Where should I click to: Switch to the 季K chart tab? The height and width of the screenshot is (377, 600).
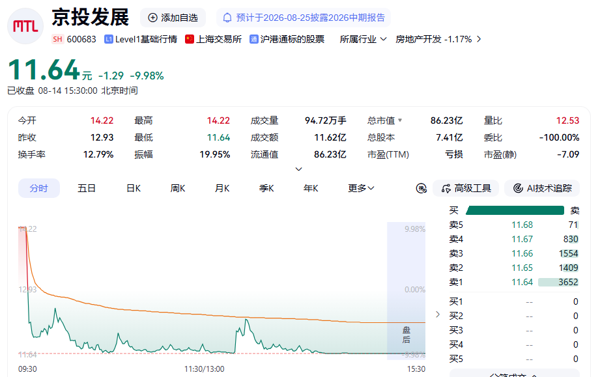click(x=266, y=188)
